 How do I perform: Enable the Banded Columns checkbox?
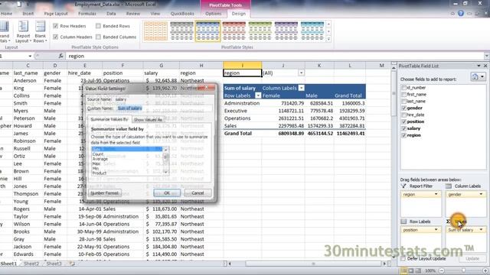click(x=98, y=37)
